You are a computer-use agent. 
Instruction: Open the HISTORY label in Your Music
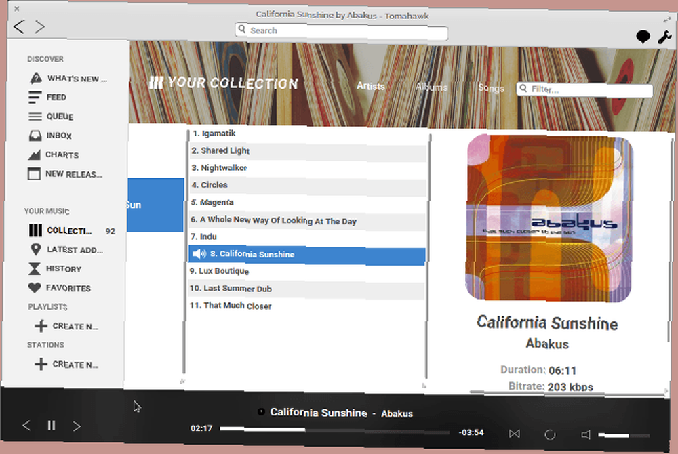(64, 269)
